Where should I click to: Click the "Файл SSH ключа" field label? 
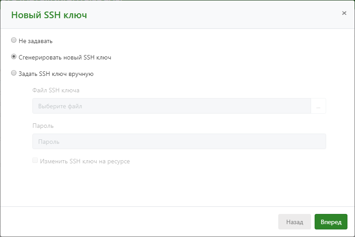pyautogui.click(x=56, y=90)
